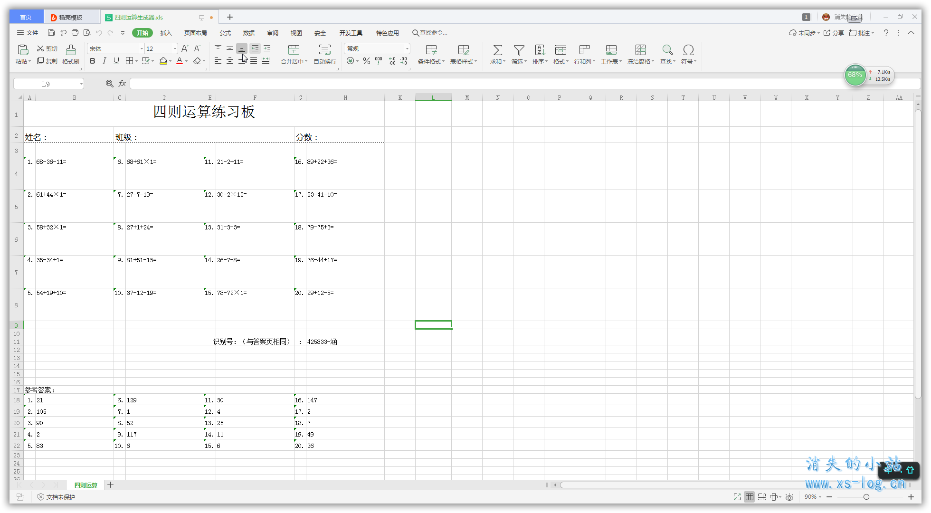This screenshot has height=513, width=931.
Task: Click the Merge and Center (合并居中) icon
Action: [294, 49]
